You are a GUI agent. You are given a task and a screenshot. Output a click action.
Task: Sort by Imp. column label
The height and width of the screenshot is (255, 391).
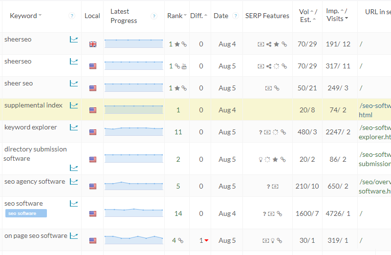pos(335,11)
